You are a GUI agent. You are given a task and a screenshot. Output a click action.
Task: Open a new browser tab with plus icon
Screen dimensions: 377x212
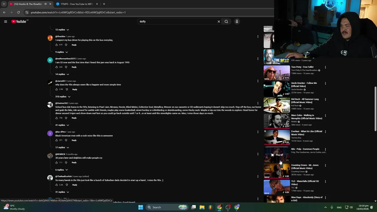[x=104, y=4]
